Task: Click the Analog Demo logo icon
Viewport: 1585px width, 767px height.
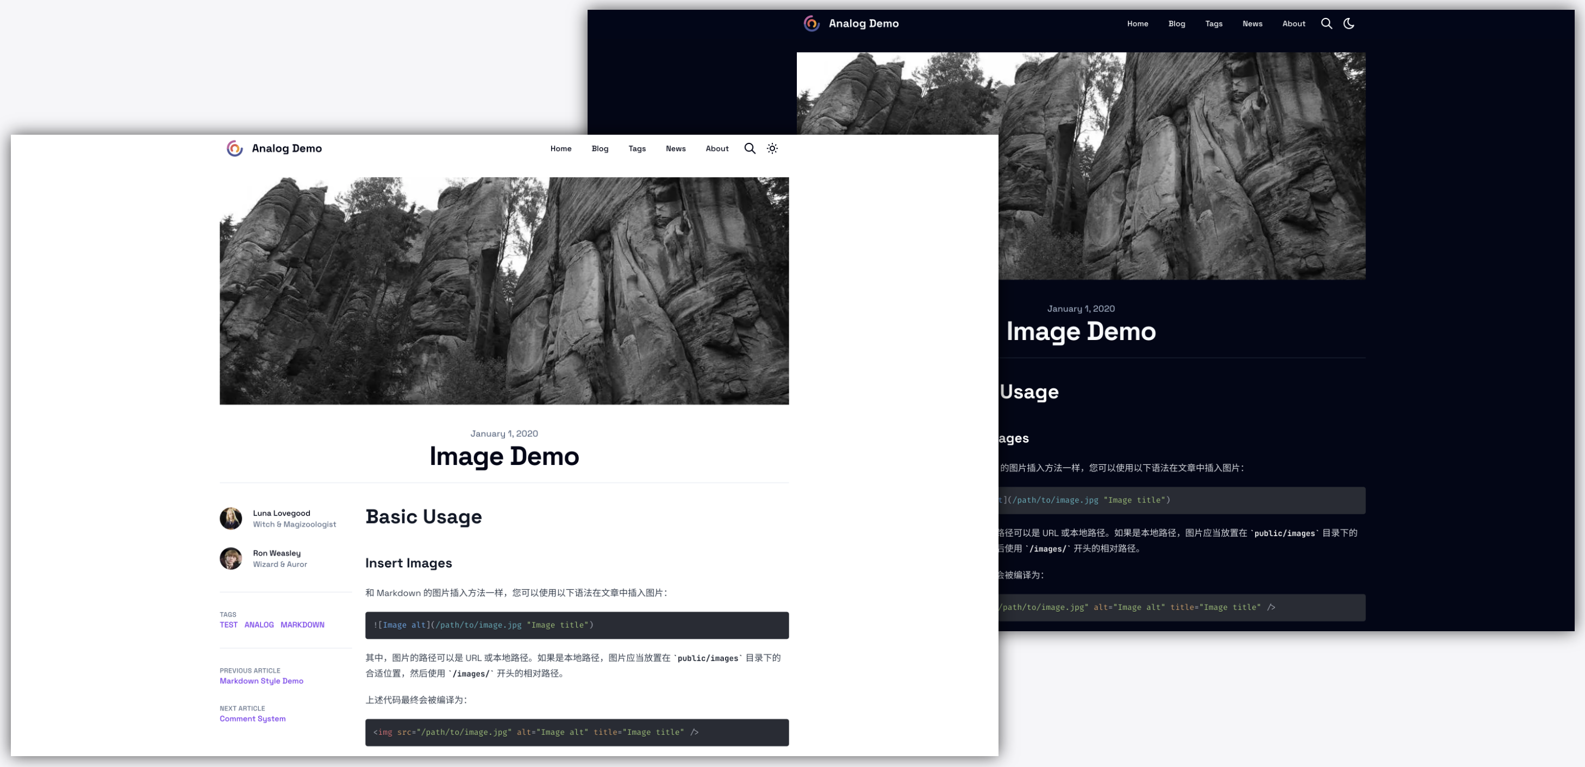Action: 234,148
